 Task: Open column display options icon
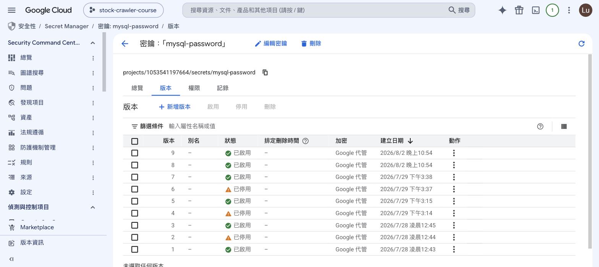coord(564,127)
